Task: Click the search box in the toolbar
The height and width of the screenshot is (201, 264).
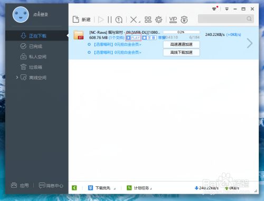Action: [226, 19]
